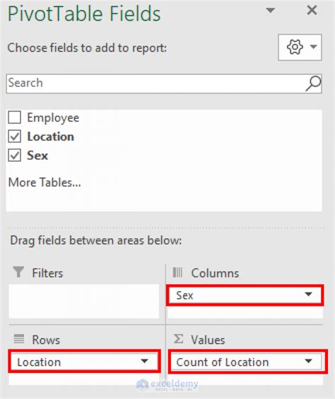Viewport: 335px width, 399px height.
Task: Open the Location field dropdown in Rows
Action: point(144,362)
